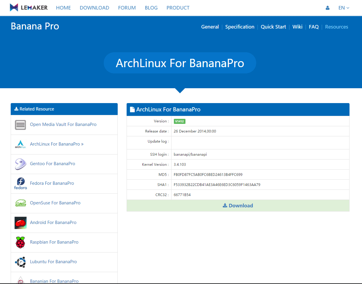The image size is (362, 284).
Task: Open the HOME page
Action: pos(63,8)
